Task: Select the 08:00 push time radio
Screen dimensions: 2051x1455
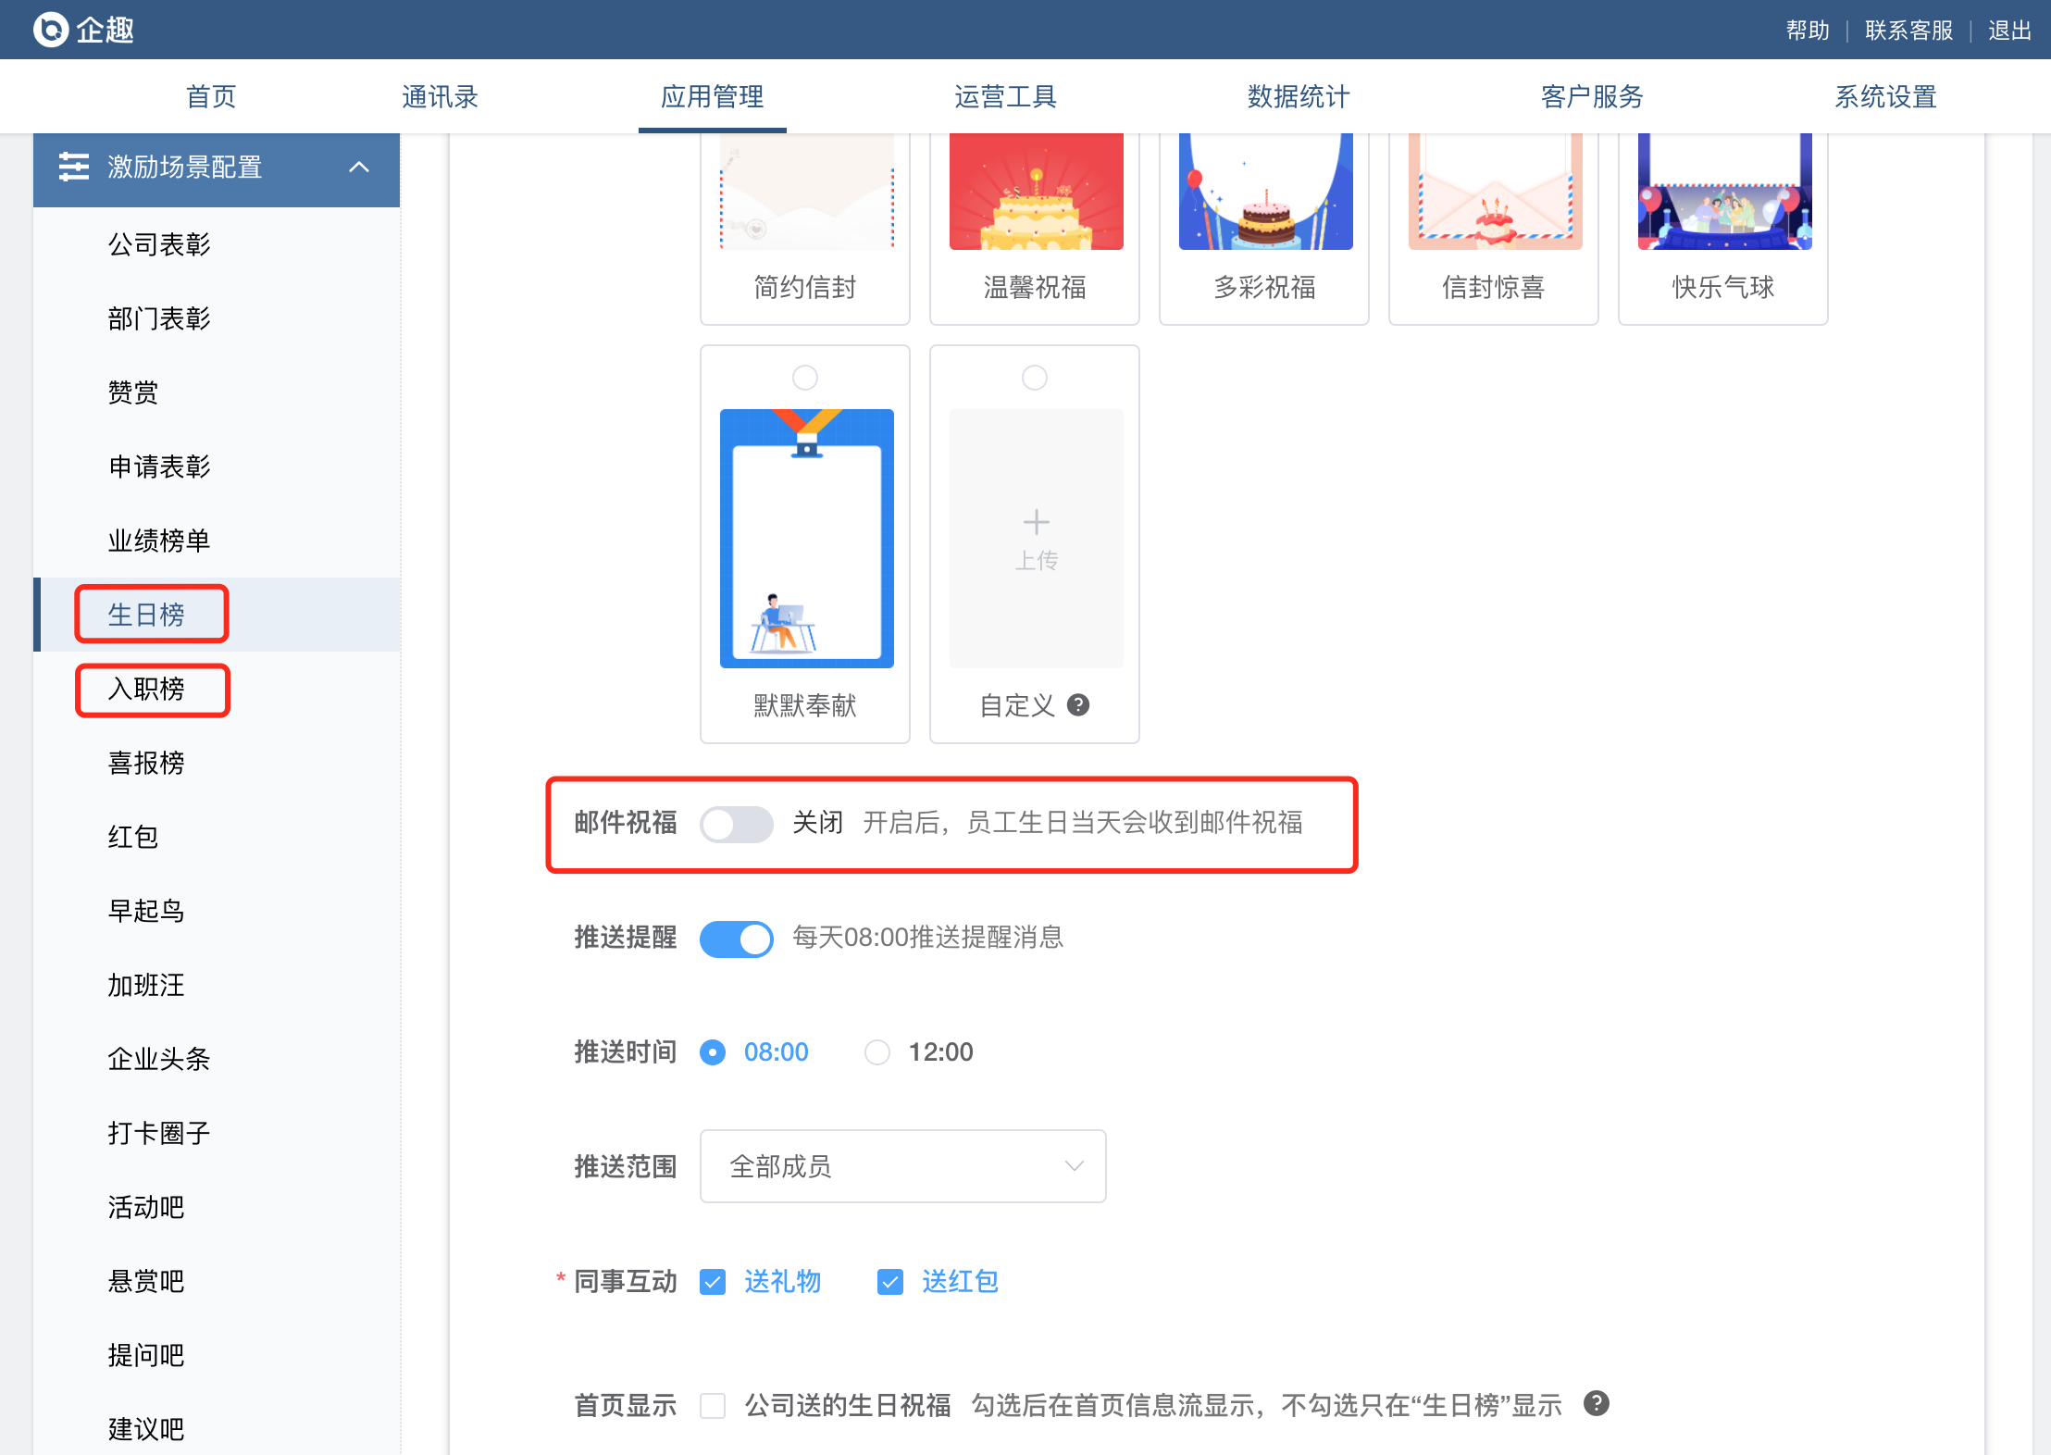Action: [713, 1052]
